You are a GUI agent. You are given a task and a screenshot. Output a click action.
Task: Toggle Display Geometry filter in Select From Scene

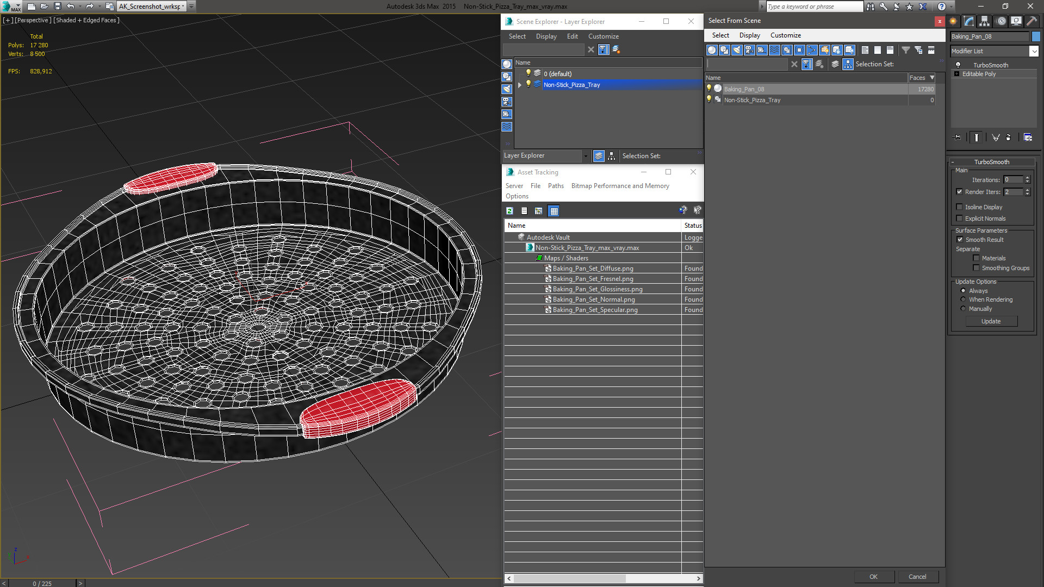[712, 50]
